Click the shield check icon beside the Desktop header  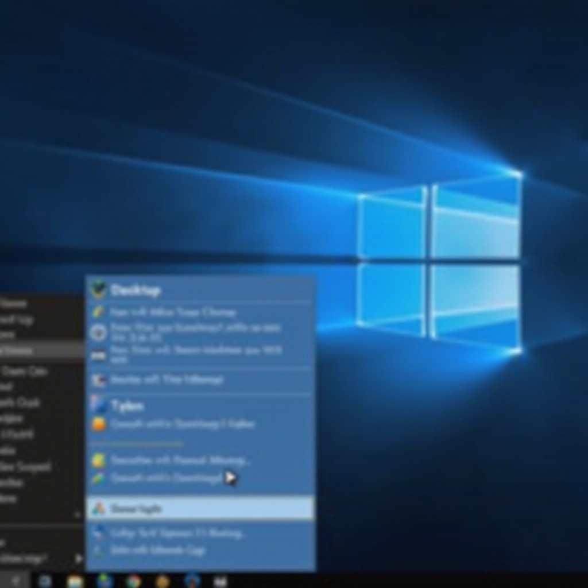point(99,289)
